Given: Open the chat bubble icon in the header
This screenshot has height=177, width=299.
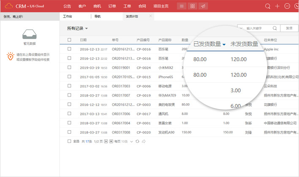Looking at the screenshot, I should pyautogui.click(x=288, y=6).
